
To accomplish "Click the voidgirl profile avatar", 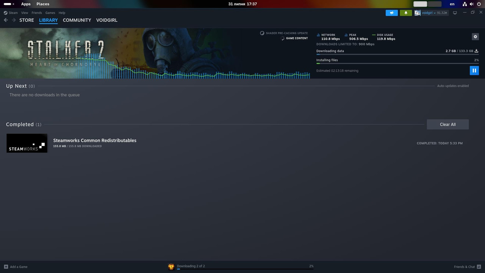I will (418, 13).
